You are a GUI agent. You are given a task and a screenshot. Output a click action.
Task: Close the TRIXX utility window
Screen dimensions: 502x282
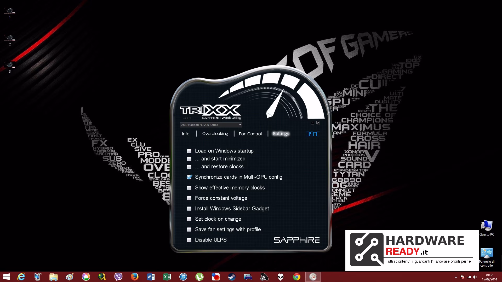(x=318, y=123)
